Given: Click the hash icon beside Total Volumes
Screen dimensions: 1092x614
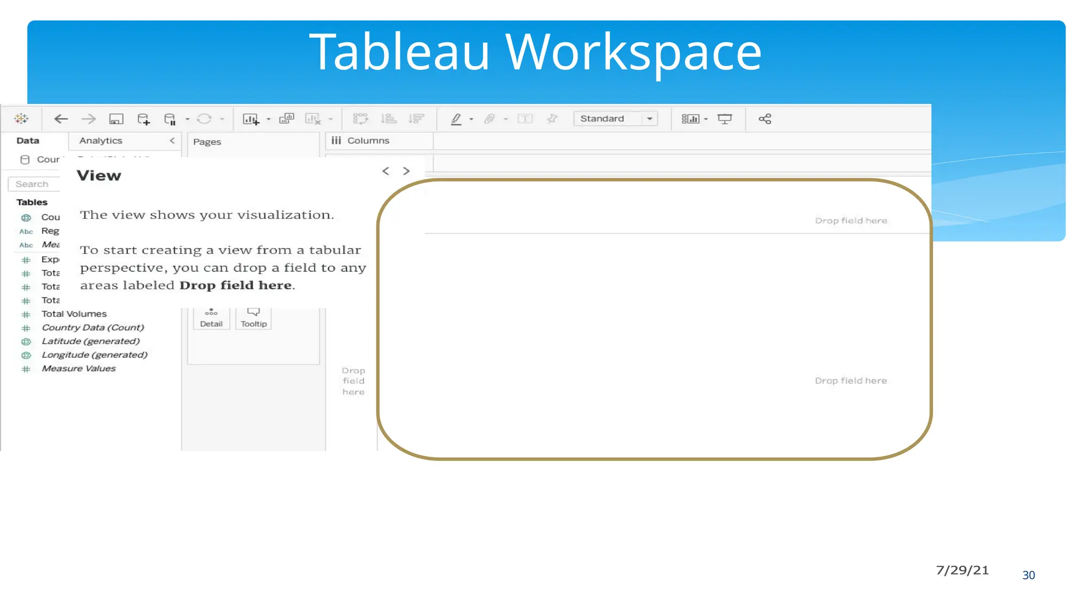Looking at the screenshot, I should [x=26, y=314].
